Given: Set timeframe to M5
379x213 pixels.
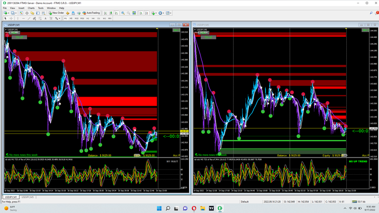Looking at the screenshot, I should (71, 18).
